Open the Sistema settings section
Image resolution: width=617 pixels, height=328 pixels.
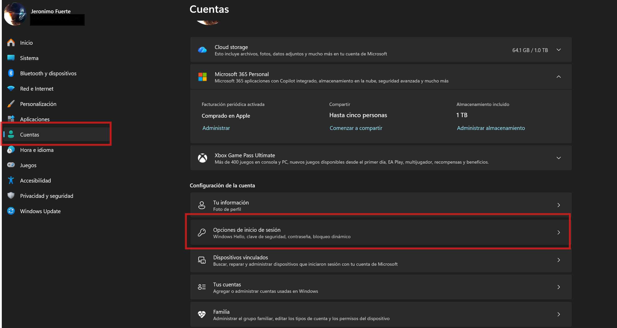coord(57,58)
